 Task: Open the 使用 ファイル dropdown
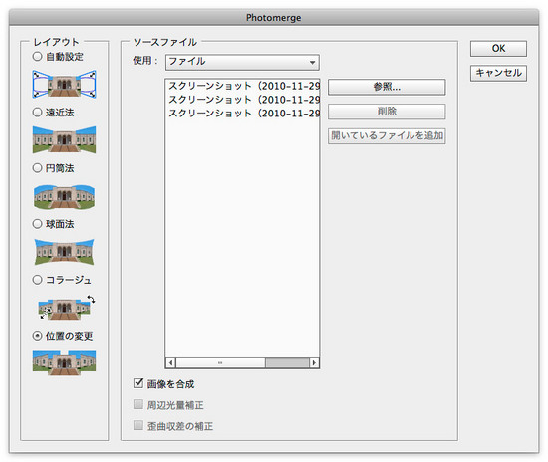tap(242, 62)
